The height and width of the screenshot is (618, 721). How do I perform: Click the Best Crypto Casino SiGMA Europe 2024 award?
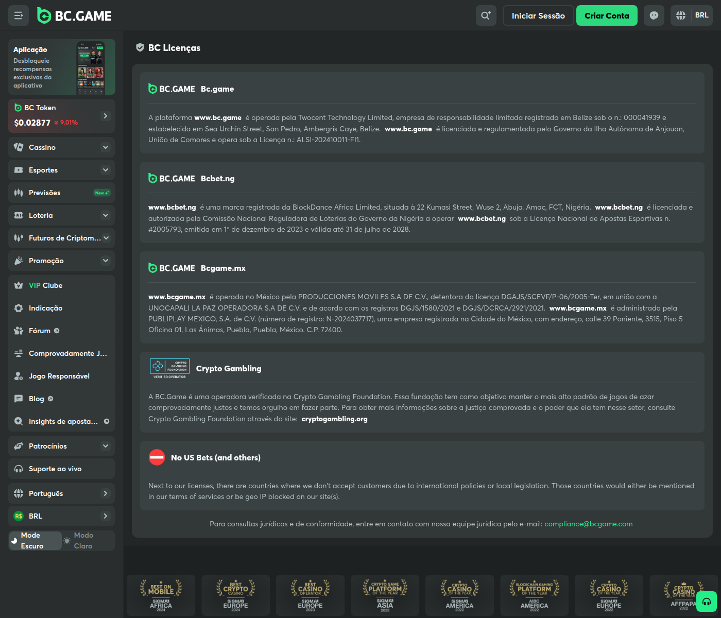pyautogui.click(x=235, y=595)
